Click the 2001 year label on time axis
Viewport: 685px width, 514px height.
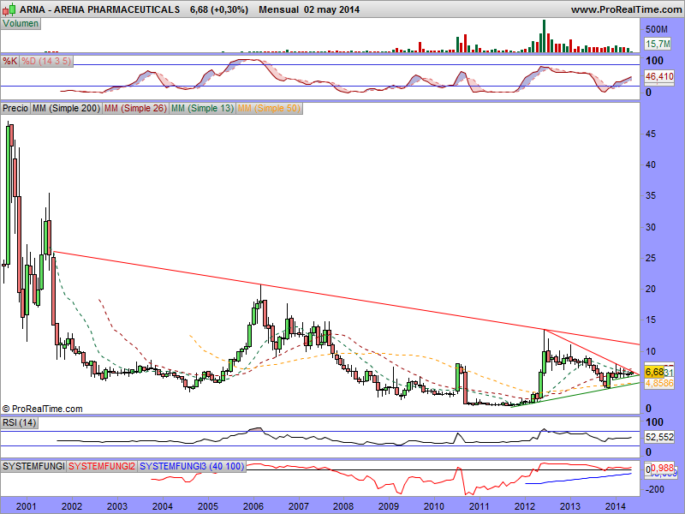click(27, 506)
